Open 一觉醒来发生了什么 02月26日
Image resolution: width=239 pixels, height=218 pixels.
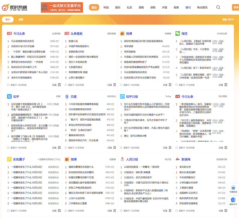(x=26, y=167)
